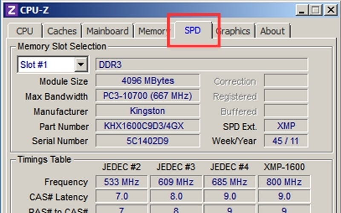Select the 533 MHz frequency cell

click(x=121, y=182)
